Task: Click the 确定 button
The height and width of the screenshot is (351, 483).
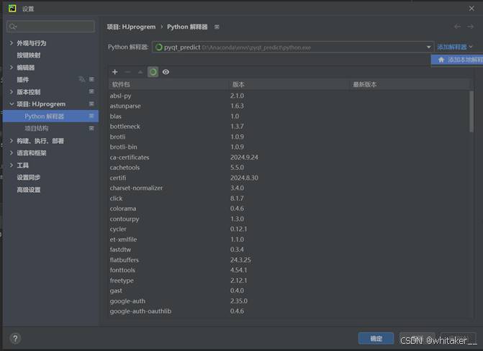Action: 376,338
